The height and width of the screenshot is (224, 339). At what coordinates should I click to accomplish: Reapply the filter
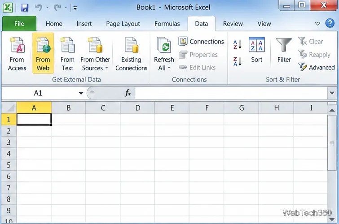tap(314, 54)
